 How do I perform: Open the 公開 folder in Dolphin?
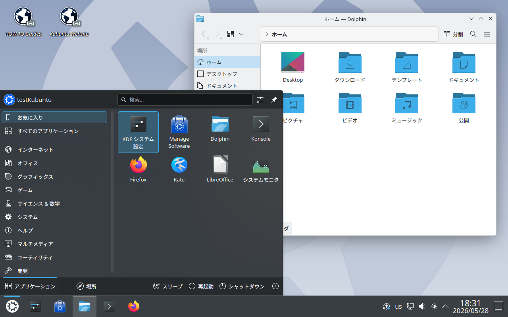464,108
